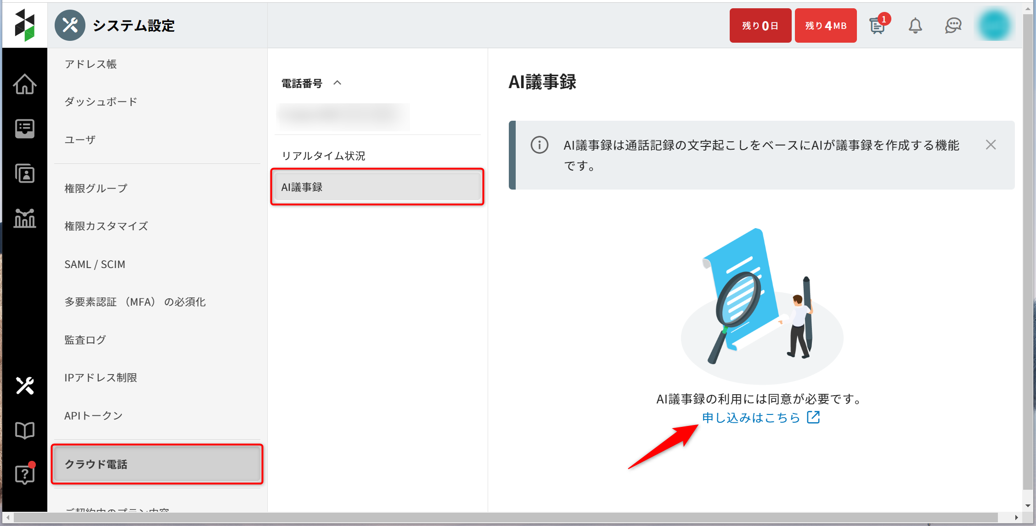Select AI議事録 in phone number menu
This screenshot has width=1036, height=526.
tap(377, 187)
